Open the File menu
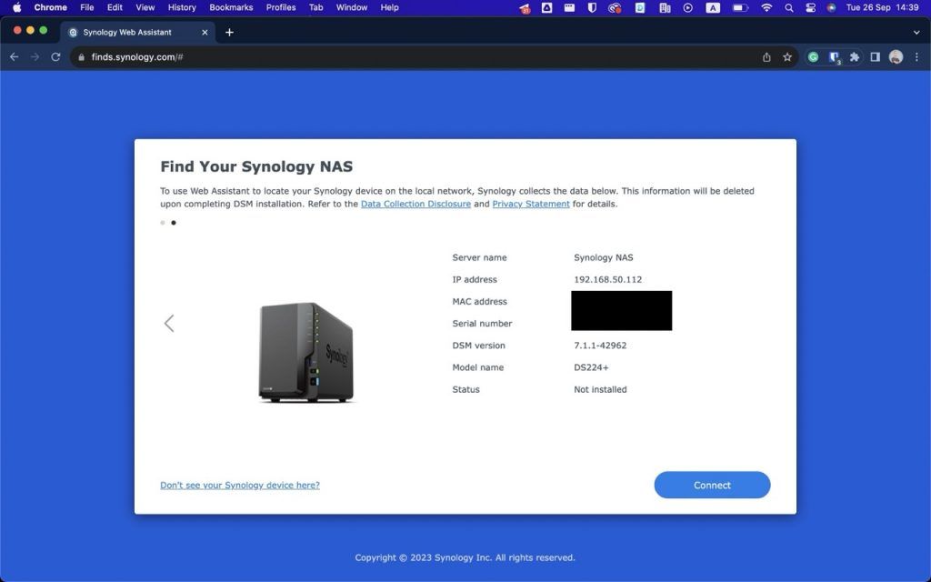 [86, 7]
